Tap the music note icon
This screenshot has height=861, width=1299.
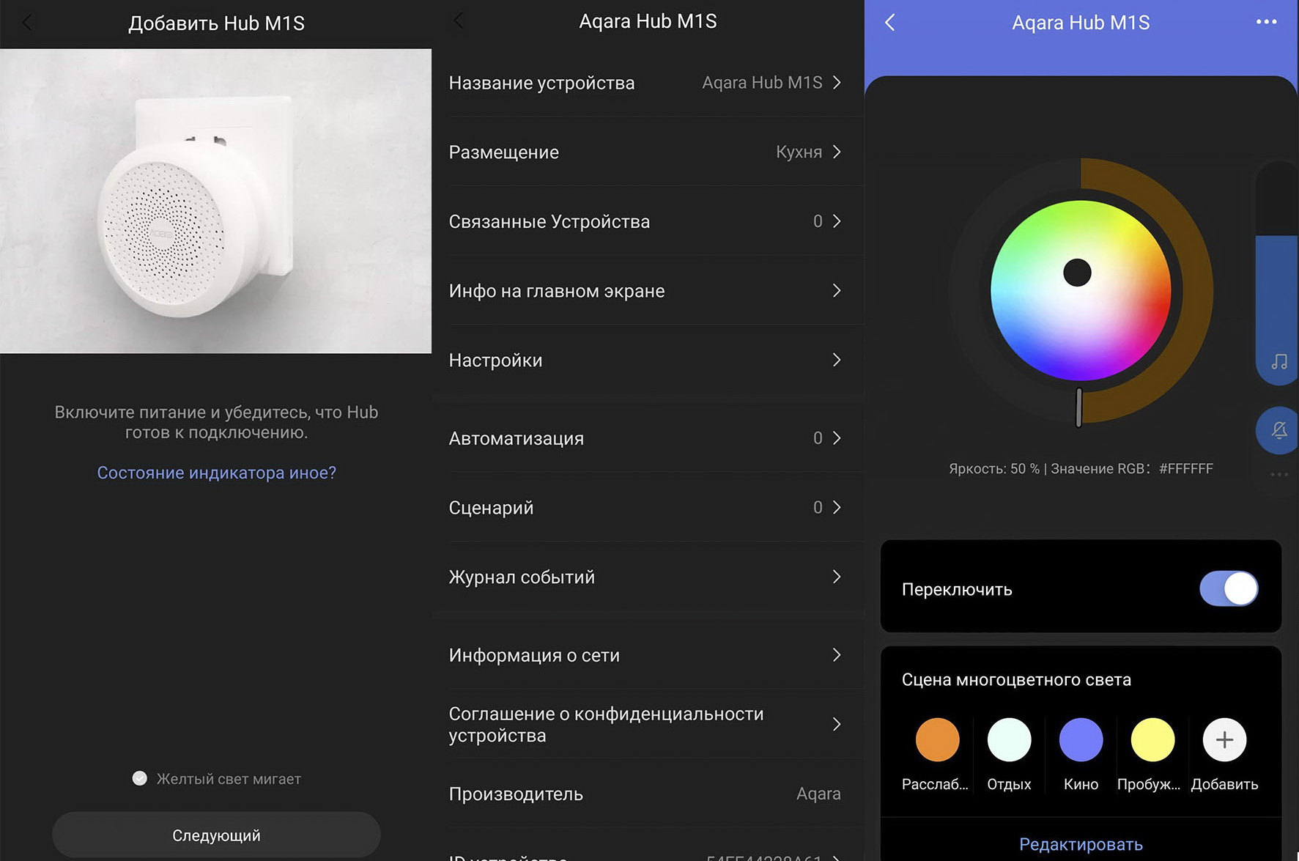click(1279, 361)
